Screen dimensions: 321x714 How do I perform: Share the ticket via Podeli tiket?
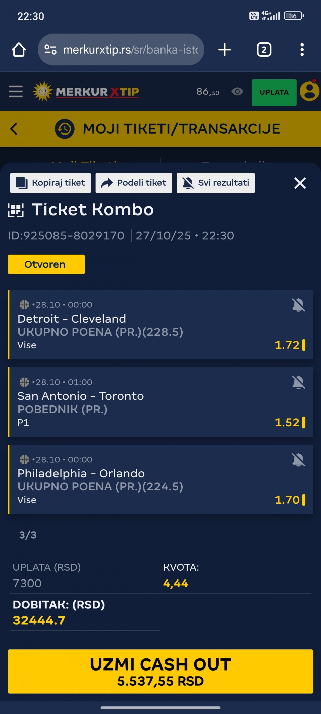click(x=133, y=183)
